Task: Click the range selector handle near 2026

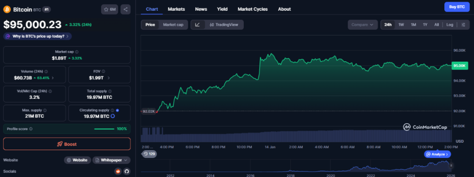Action: coord(451,165)
